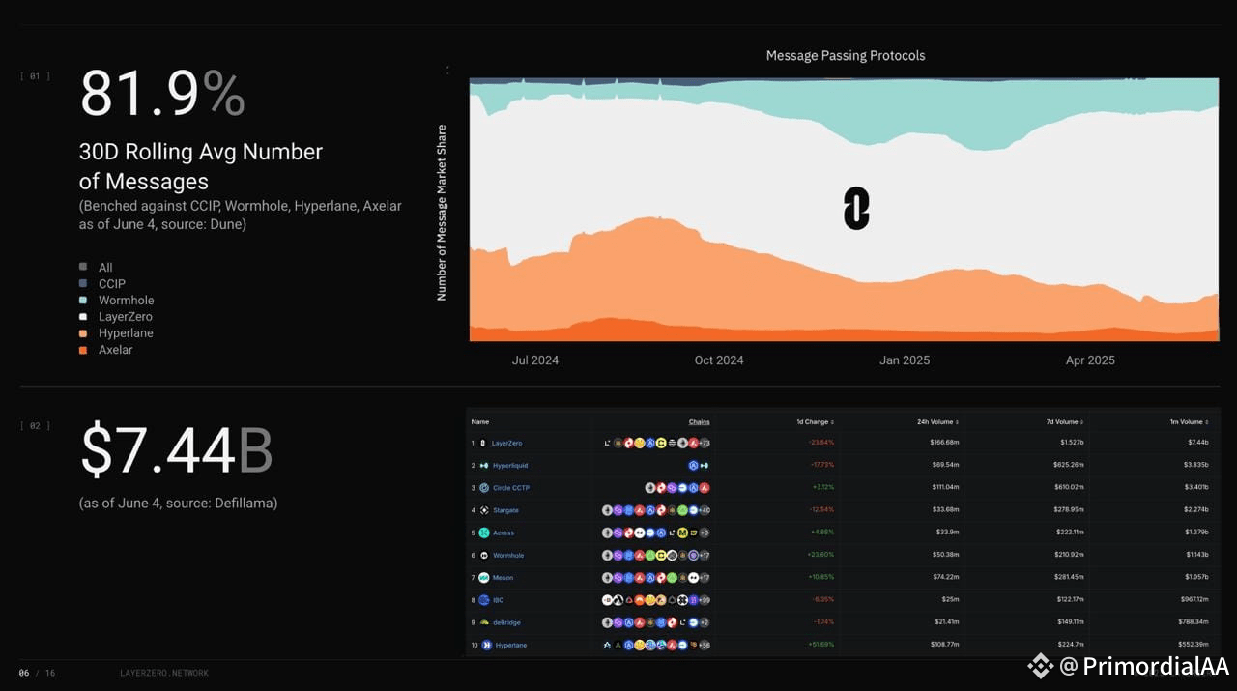The width and height of the screenshot is (1237, 691).
Task: Expand the +56 chains badge for Hyperlane
Action: point(705,645)
